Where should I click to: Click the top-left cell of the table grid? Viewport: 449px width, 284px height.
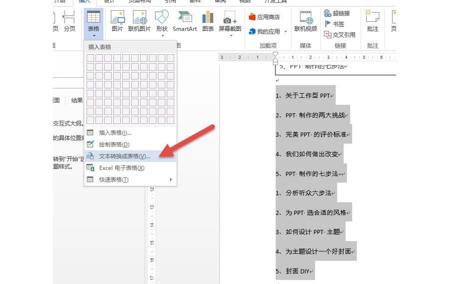tap(90, 58)
